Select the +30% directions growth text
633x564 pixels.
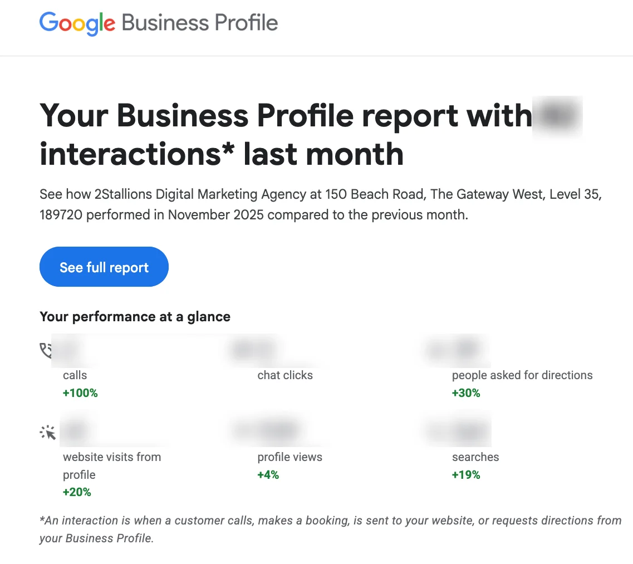point(466,393)
